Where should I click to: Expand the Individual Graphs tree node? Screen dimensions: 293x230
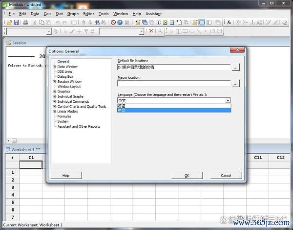[54, 96]
